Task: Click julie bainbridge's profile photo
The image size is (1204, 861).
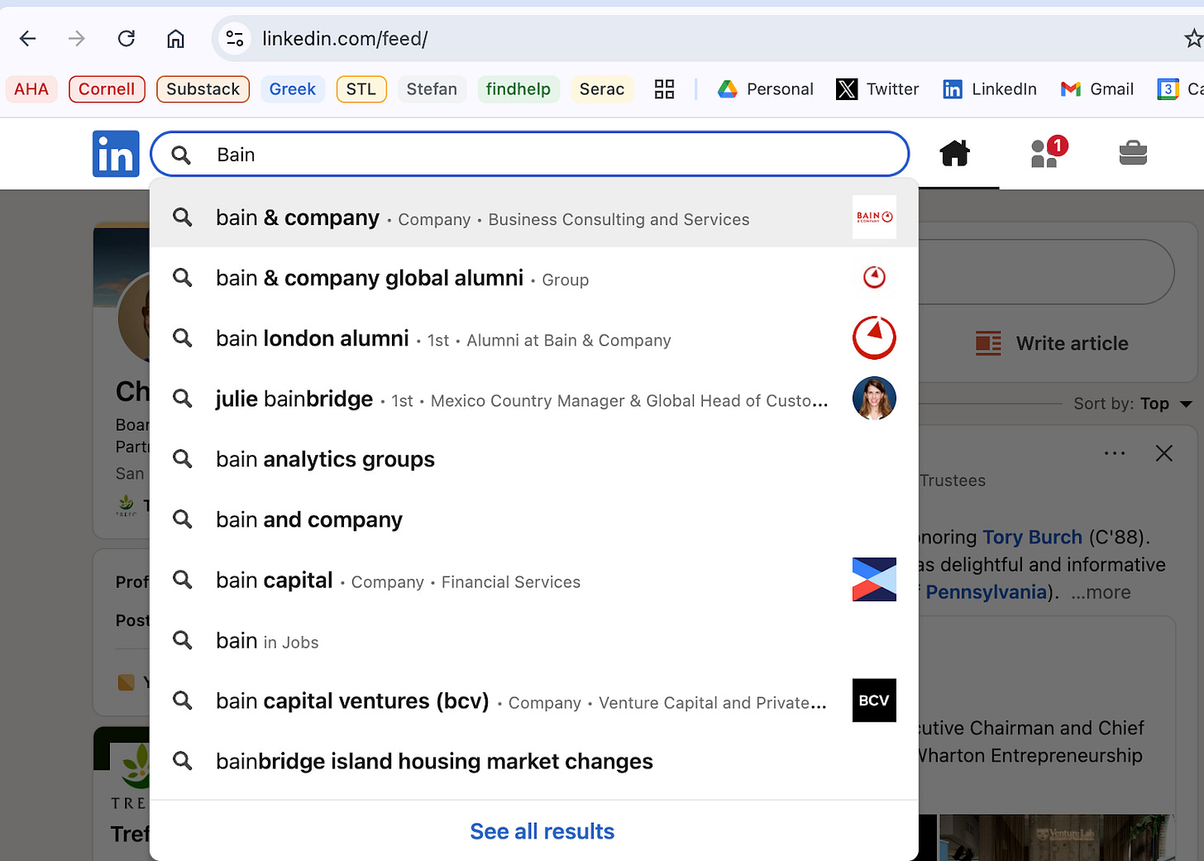Action: pos(874,398)
